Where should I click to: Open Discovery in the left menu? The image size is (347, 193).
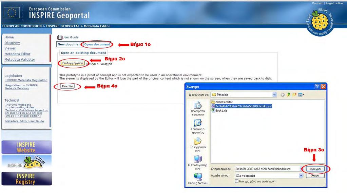click(x=12, y=43)
